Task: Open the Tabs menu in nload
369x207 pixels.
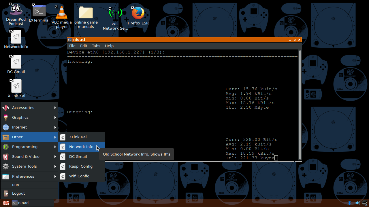Action: [x=96, y=46]
